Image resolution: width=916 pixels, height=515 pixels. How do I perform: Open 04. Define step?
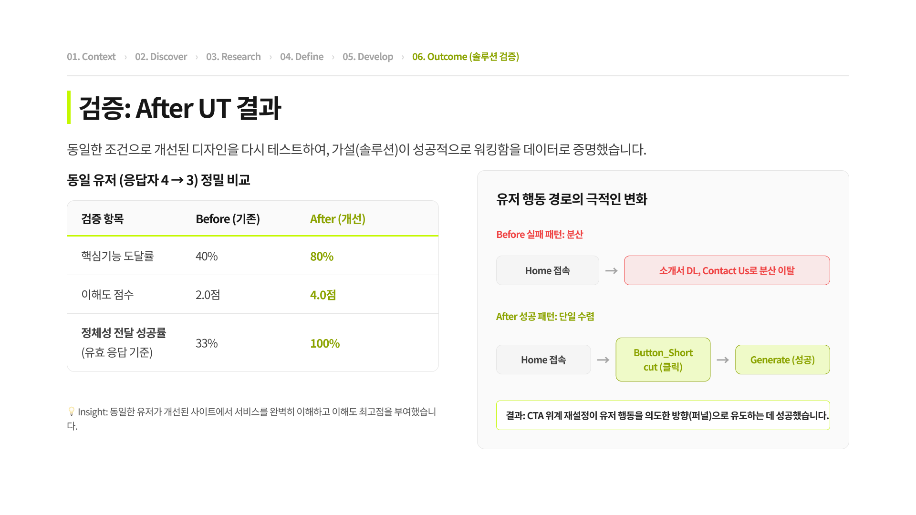[302, 57]
